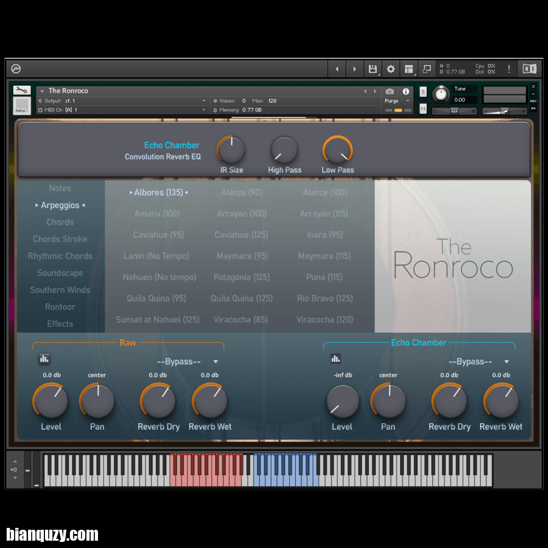Click the minimize view window icon

(x=427, y=69)
